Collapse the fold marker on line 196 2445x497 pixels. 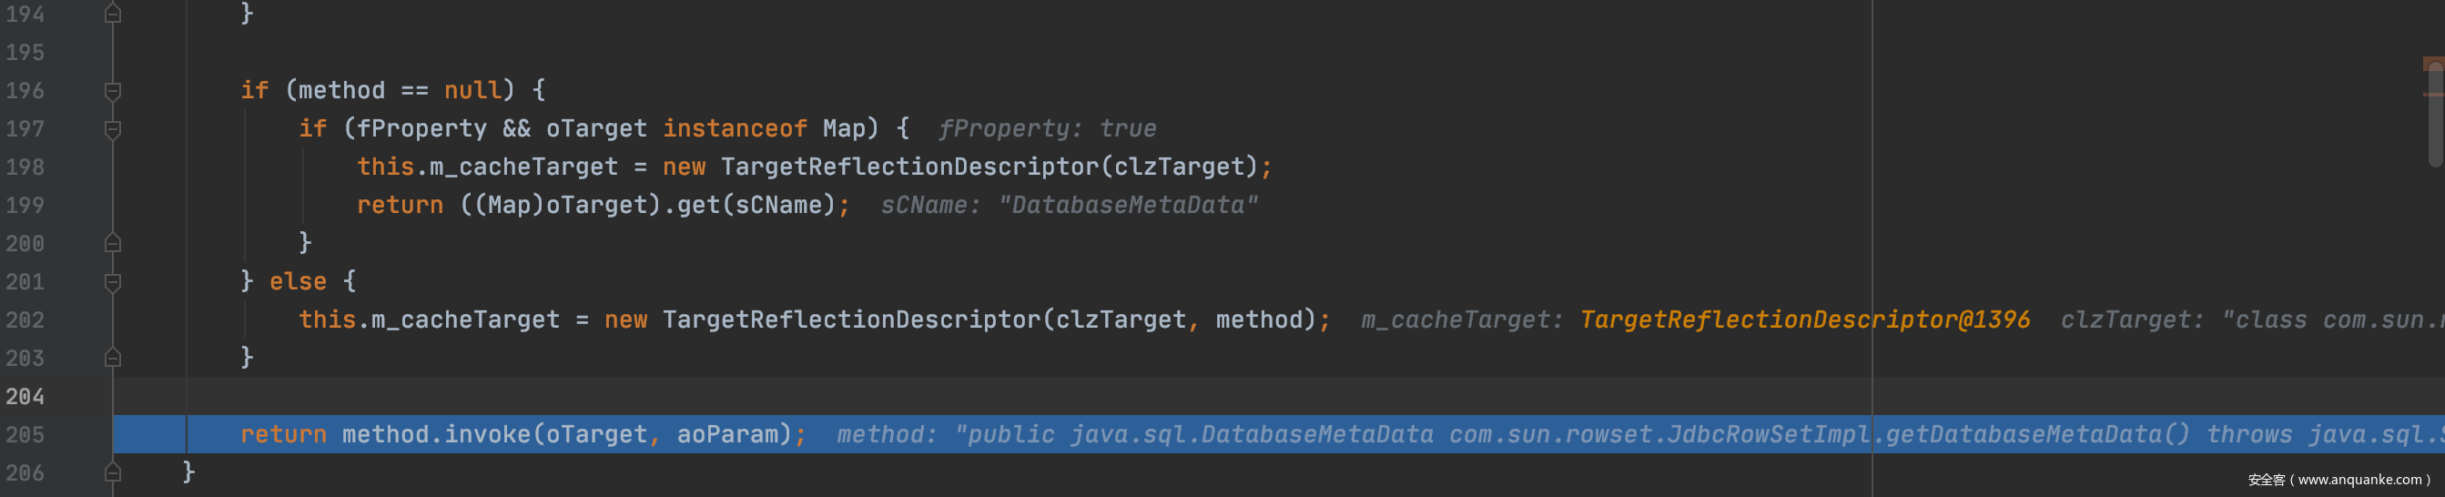tap(112, 91)
